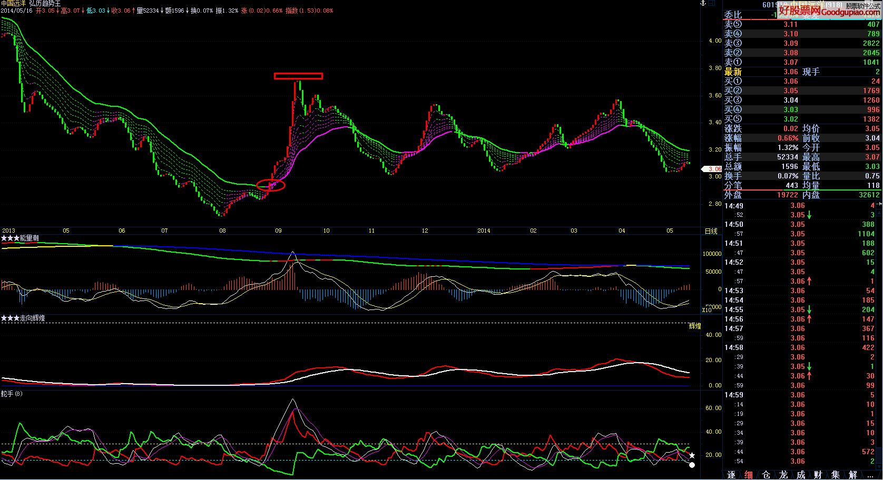Click the 卖③ 3.09 ask row
The height and width of the screenshot is (480, 883).
click(x=802, y=43)
